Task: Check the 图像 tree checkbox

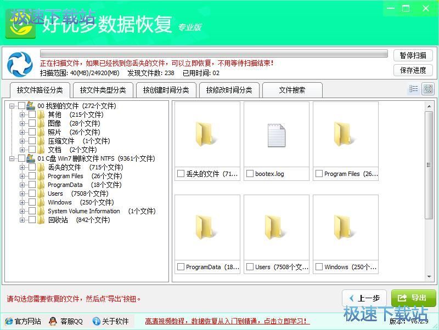Action: pos(32,123)
